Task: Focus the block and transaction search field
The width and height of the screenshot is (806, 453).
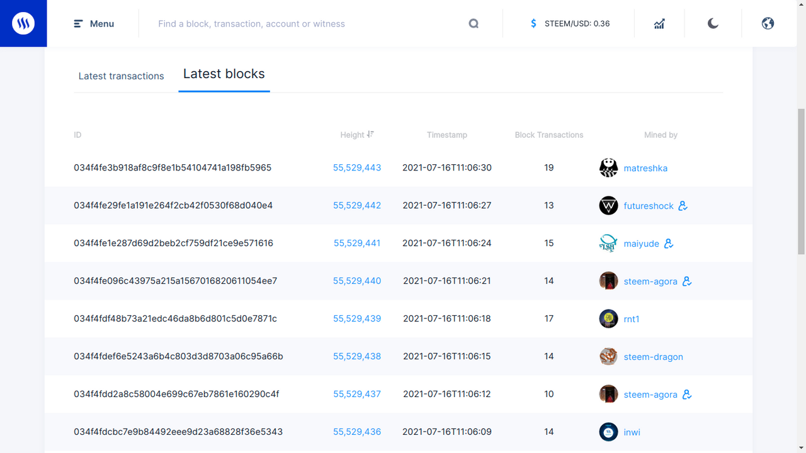Action: click(309, 24)
